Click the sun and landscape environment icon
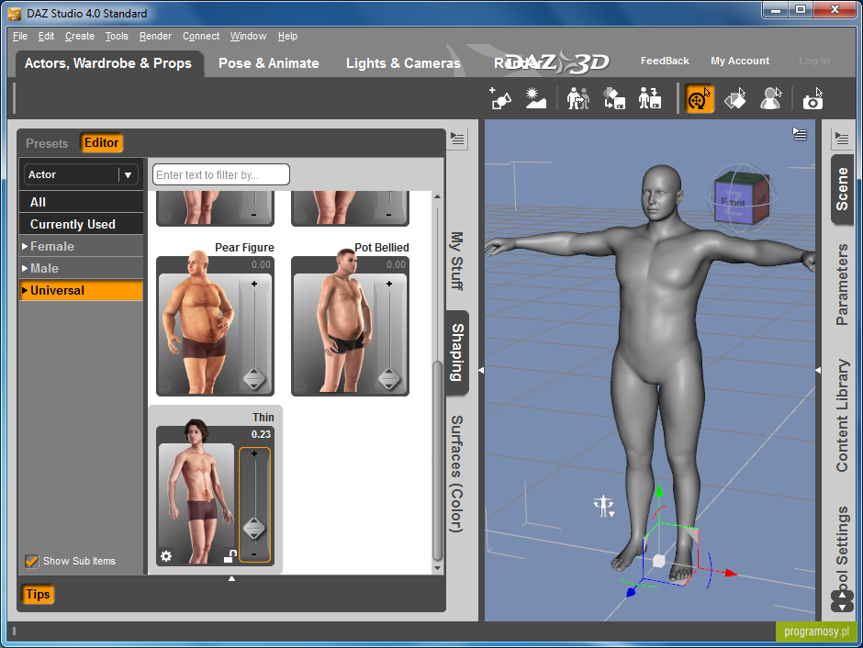863x648 pixels. tap(535, 98)
